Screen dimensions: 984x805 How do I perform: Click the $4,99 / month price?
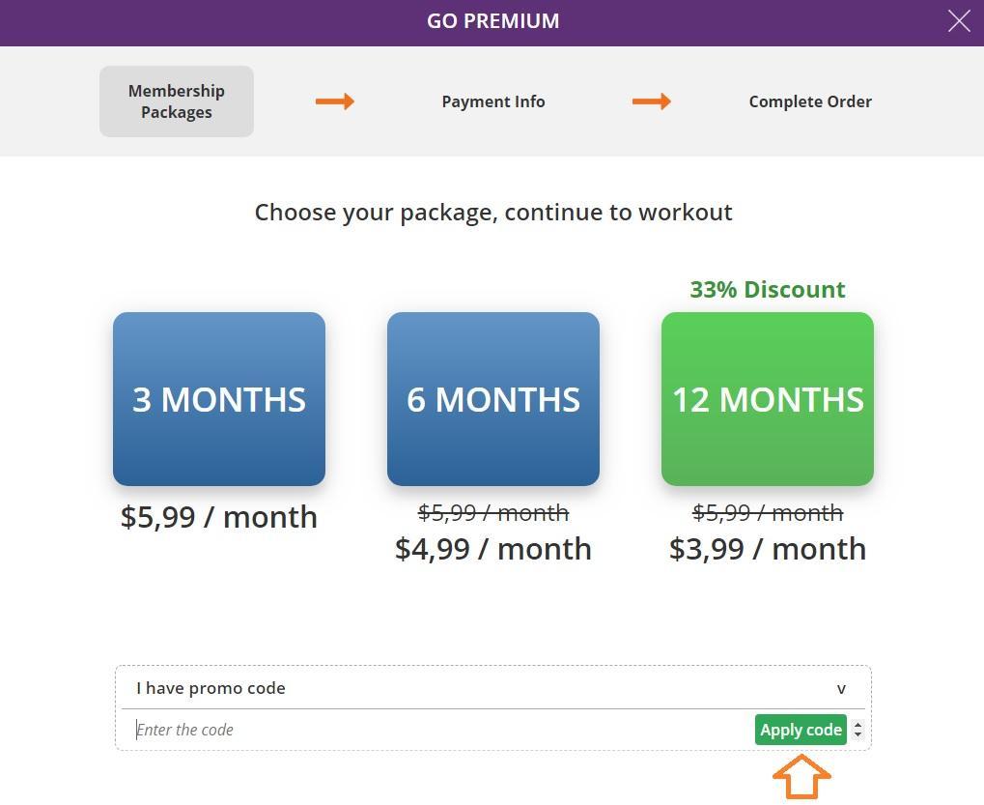click(x=493, y=549)
